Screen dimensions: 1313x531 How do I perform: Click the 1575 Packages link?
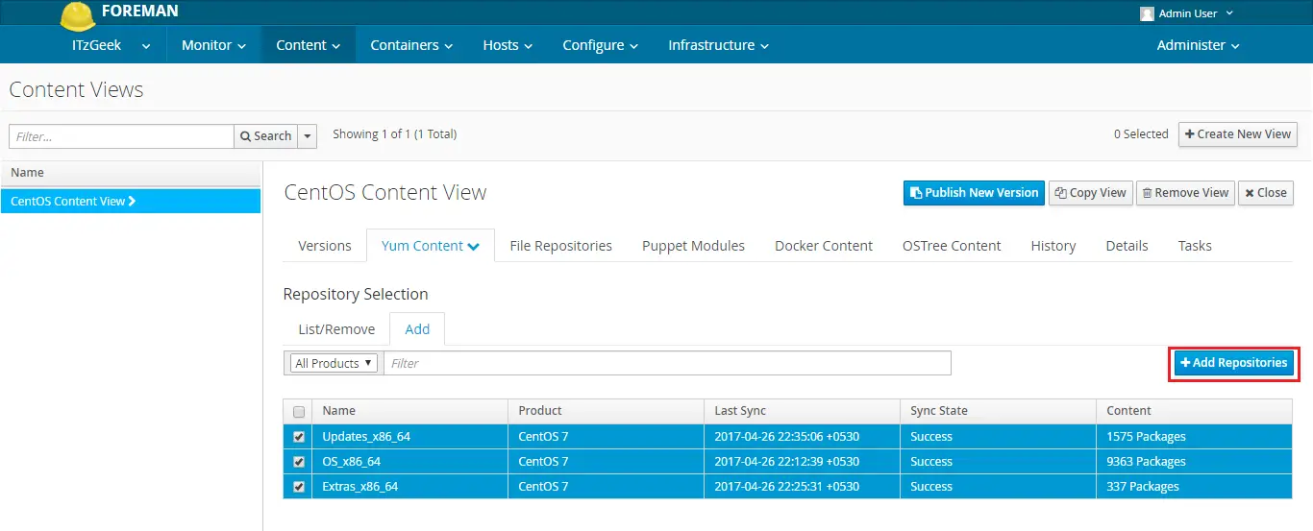1146,437
